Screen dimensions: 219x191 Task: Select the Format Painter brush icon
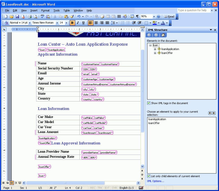click(72, 17)
